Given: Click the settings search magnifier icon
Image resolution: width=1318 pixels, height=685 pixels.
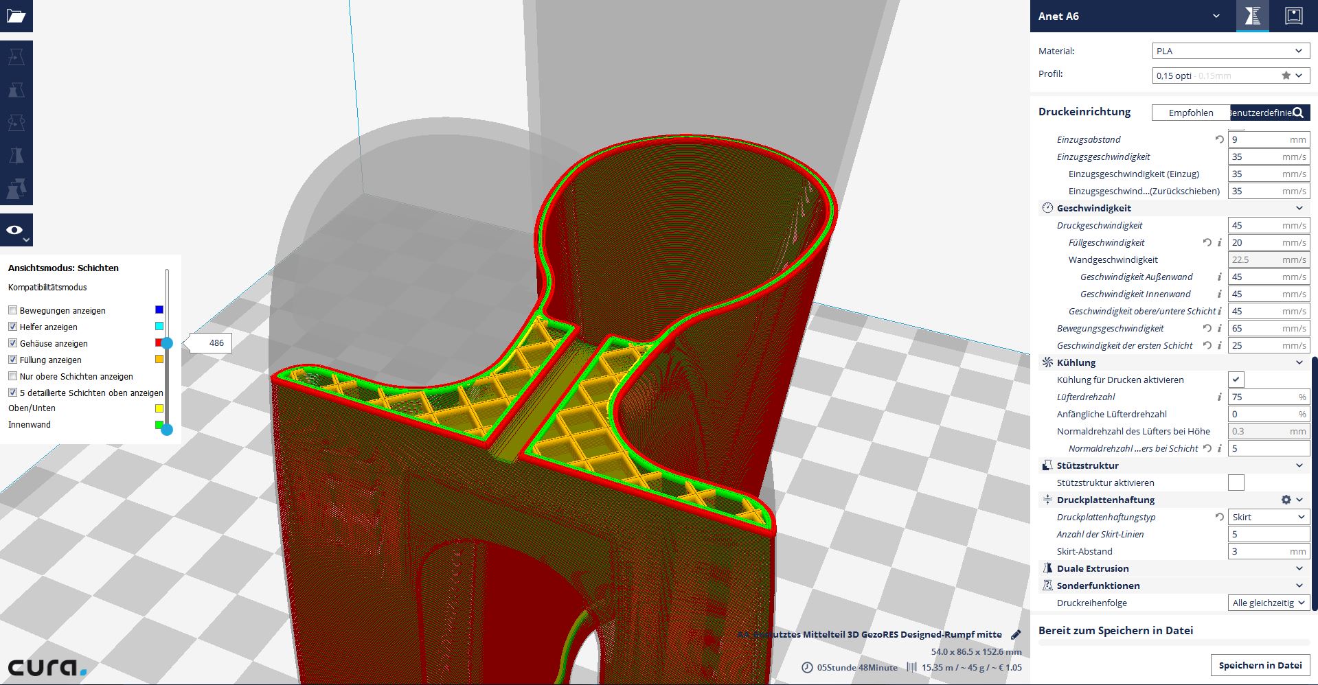Looking at the screenshot, I should 1297,113.
